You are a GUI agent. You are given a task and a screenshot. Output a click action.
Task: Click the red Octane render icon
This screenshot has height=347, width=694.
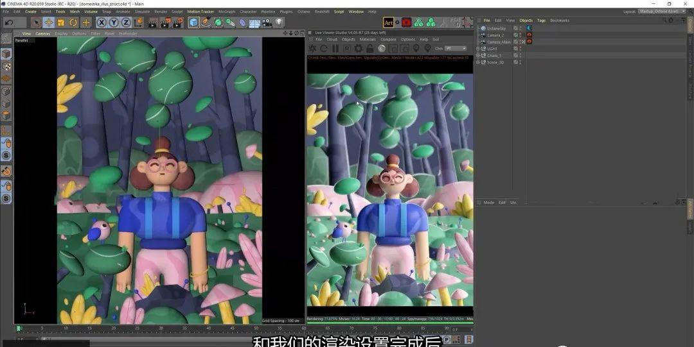(406, 22)
